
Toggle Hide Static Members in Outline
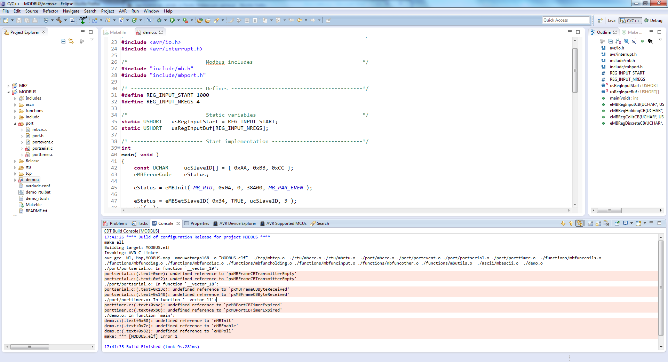pyautogui.click(x=634, y=41)
